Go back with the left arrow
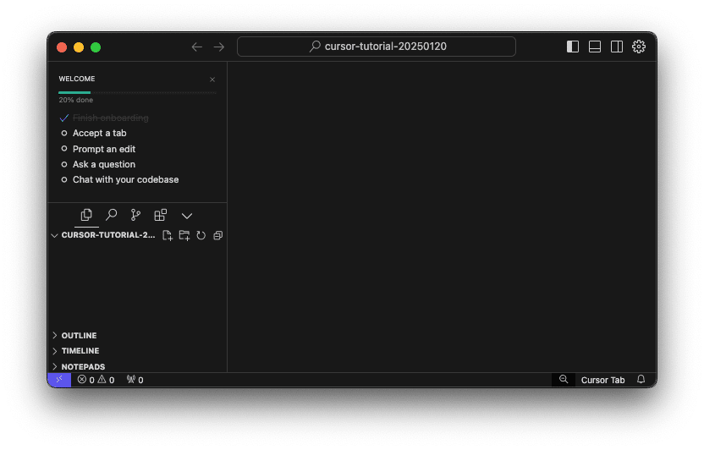704x450 pixels. coord(196,47)
